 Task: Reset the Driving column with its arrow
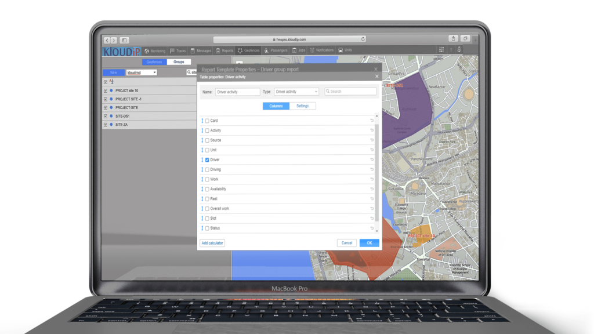372,170
